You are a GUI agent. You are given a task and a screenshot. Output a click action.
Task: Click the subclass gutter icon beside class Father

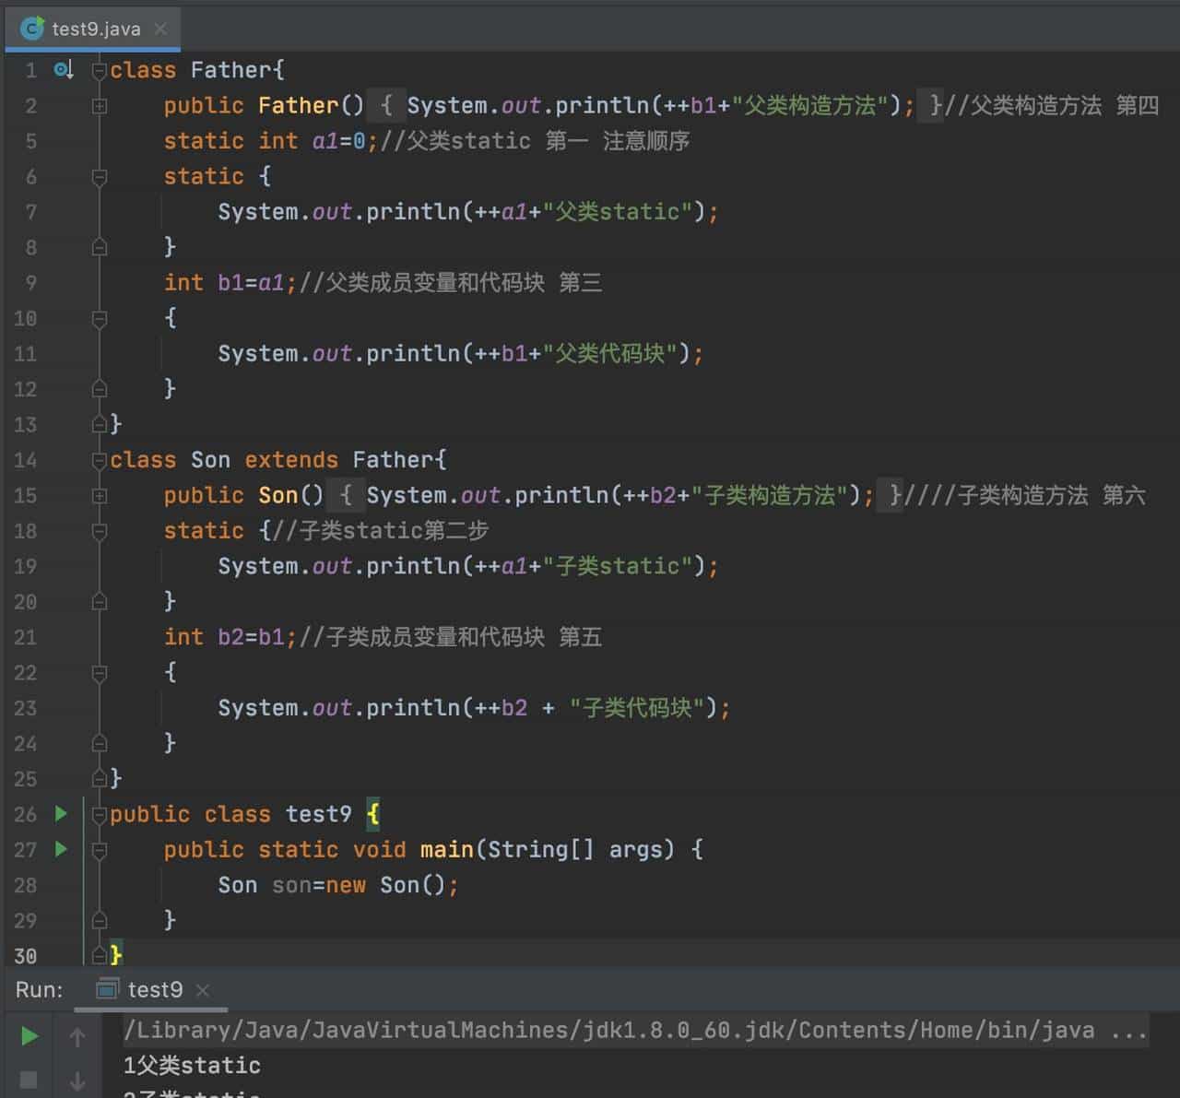[x=63, y=70]
